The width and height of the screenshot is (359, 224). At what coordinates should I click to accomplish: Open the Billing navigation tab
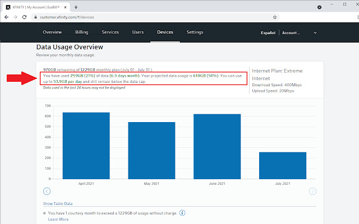click(82, 32)
